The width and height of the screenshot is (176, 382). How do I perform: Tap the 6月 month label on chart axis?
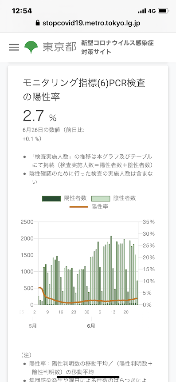point(91,326)
